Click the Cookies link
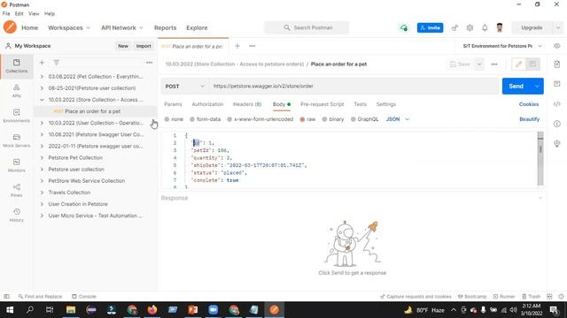This screenshot has width=567, height=318. [529, 104]
